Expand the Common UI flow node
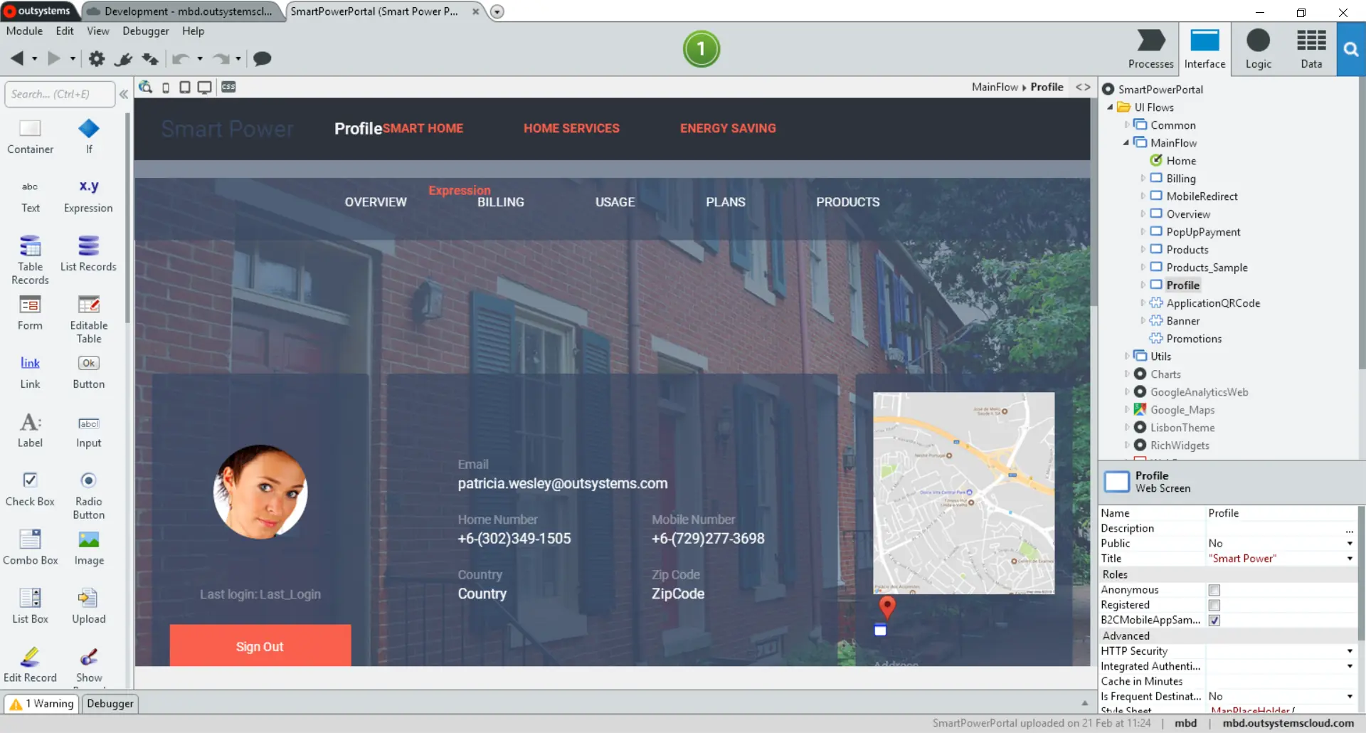 click(1126, 125)
